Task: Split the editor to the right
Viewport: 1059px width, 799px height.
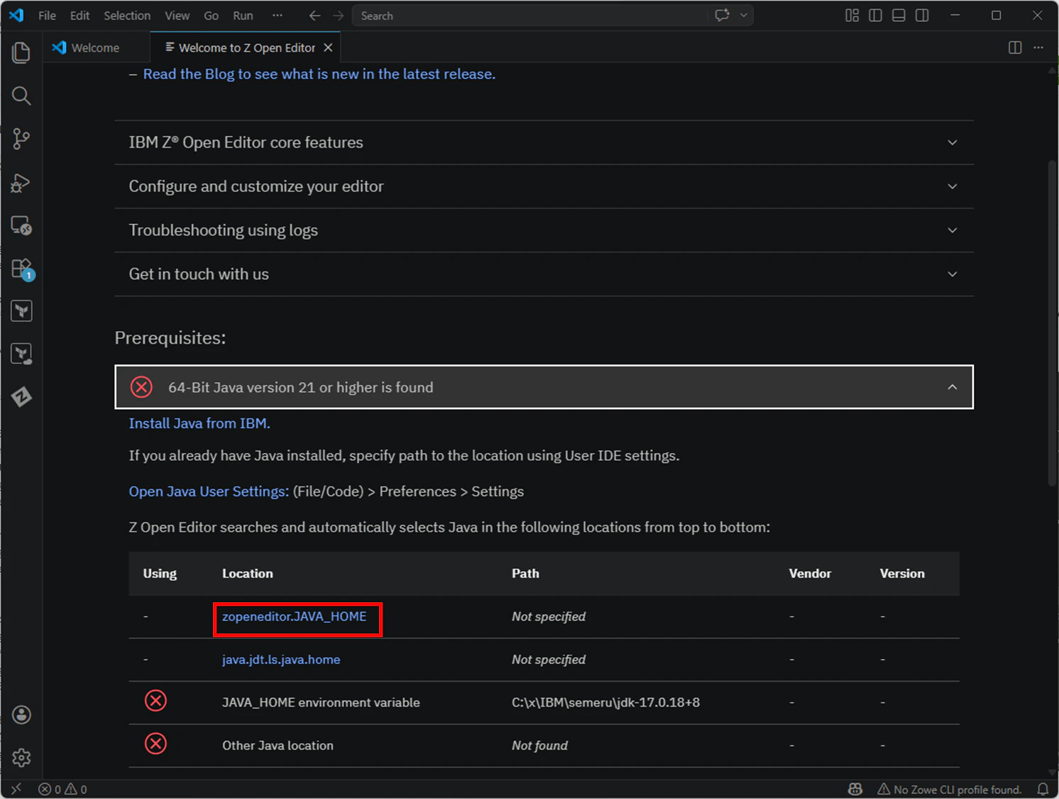Action: pyautogui.click(x=1015, y=48)
